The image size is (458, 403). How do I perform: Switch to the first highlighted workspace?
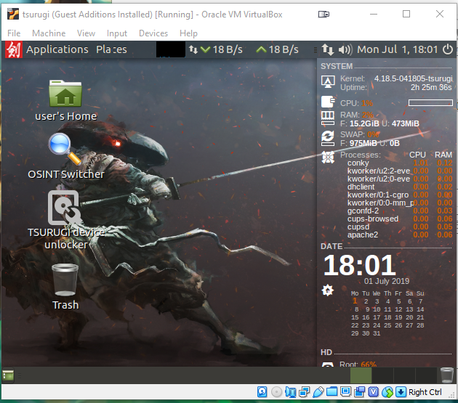tap(361, 375)
